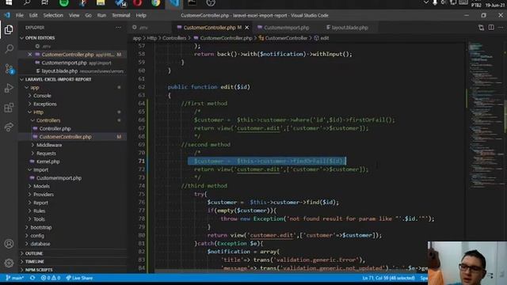The height and width of the screenshot is (285, 507).
Task: Open Explorer panel more actions ellipsis
Action: pos(118,28)
